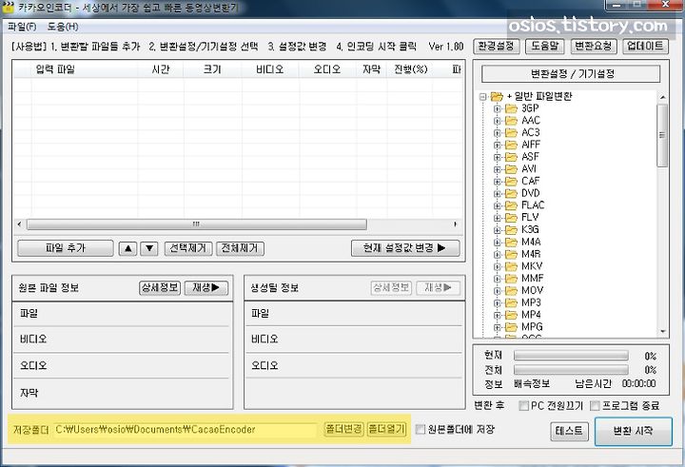Image resolution: width=685 pixels, height=467 pixels.
Task: Click the 입력 파일 column header
Action: pos(85,69)
